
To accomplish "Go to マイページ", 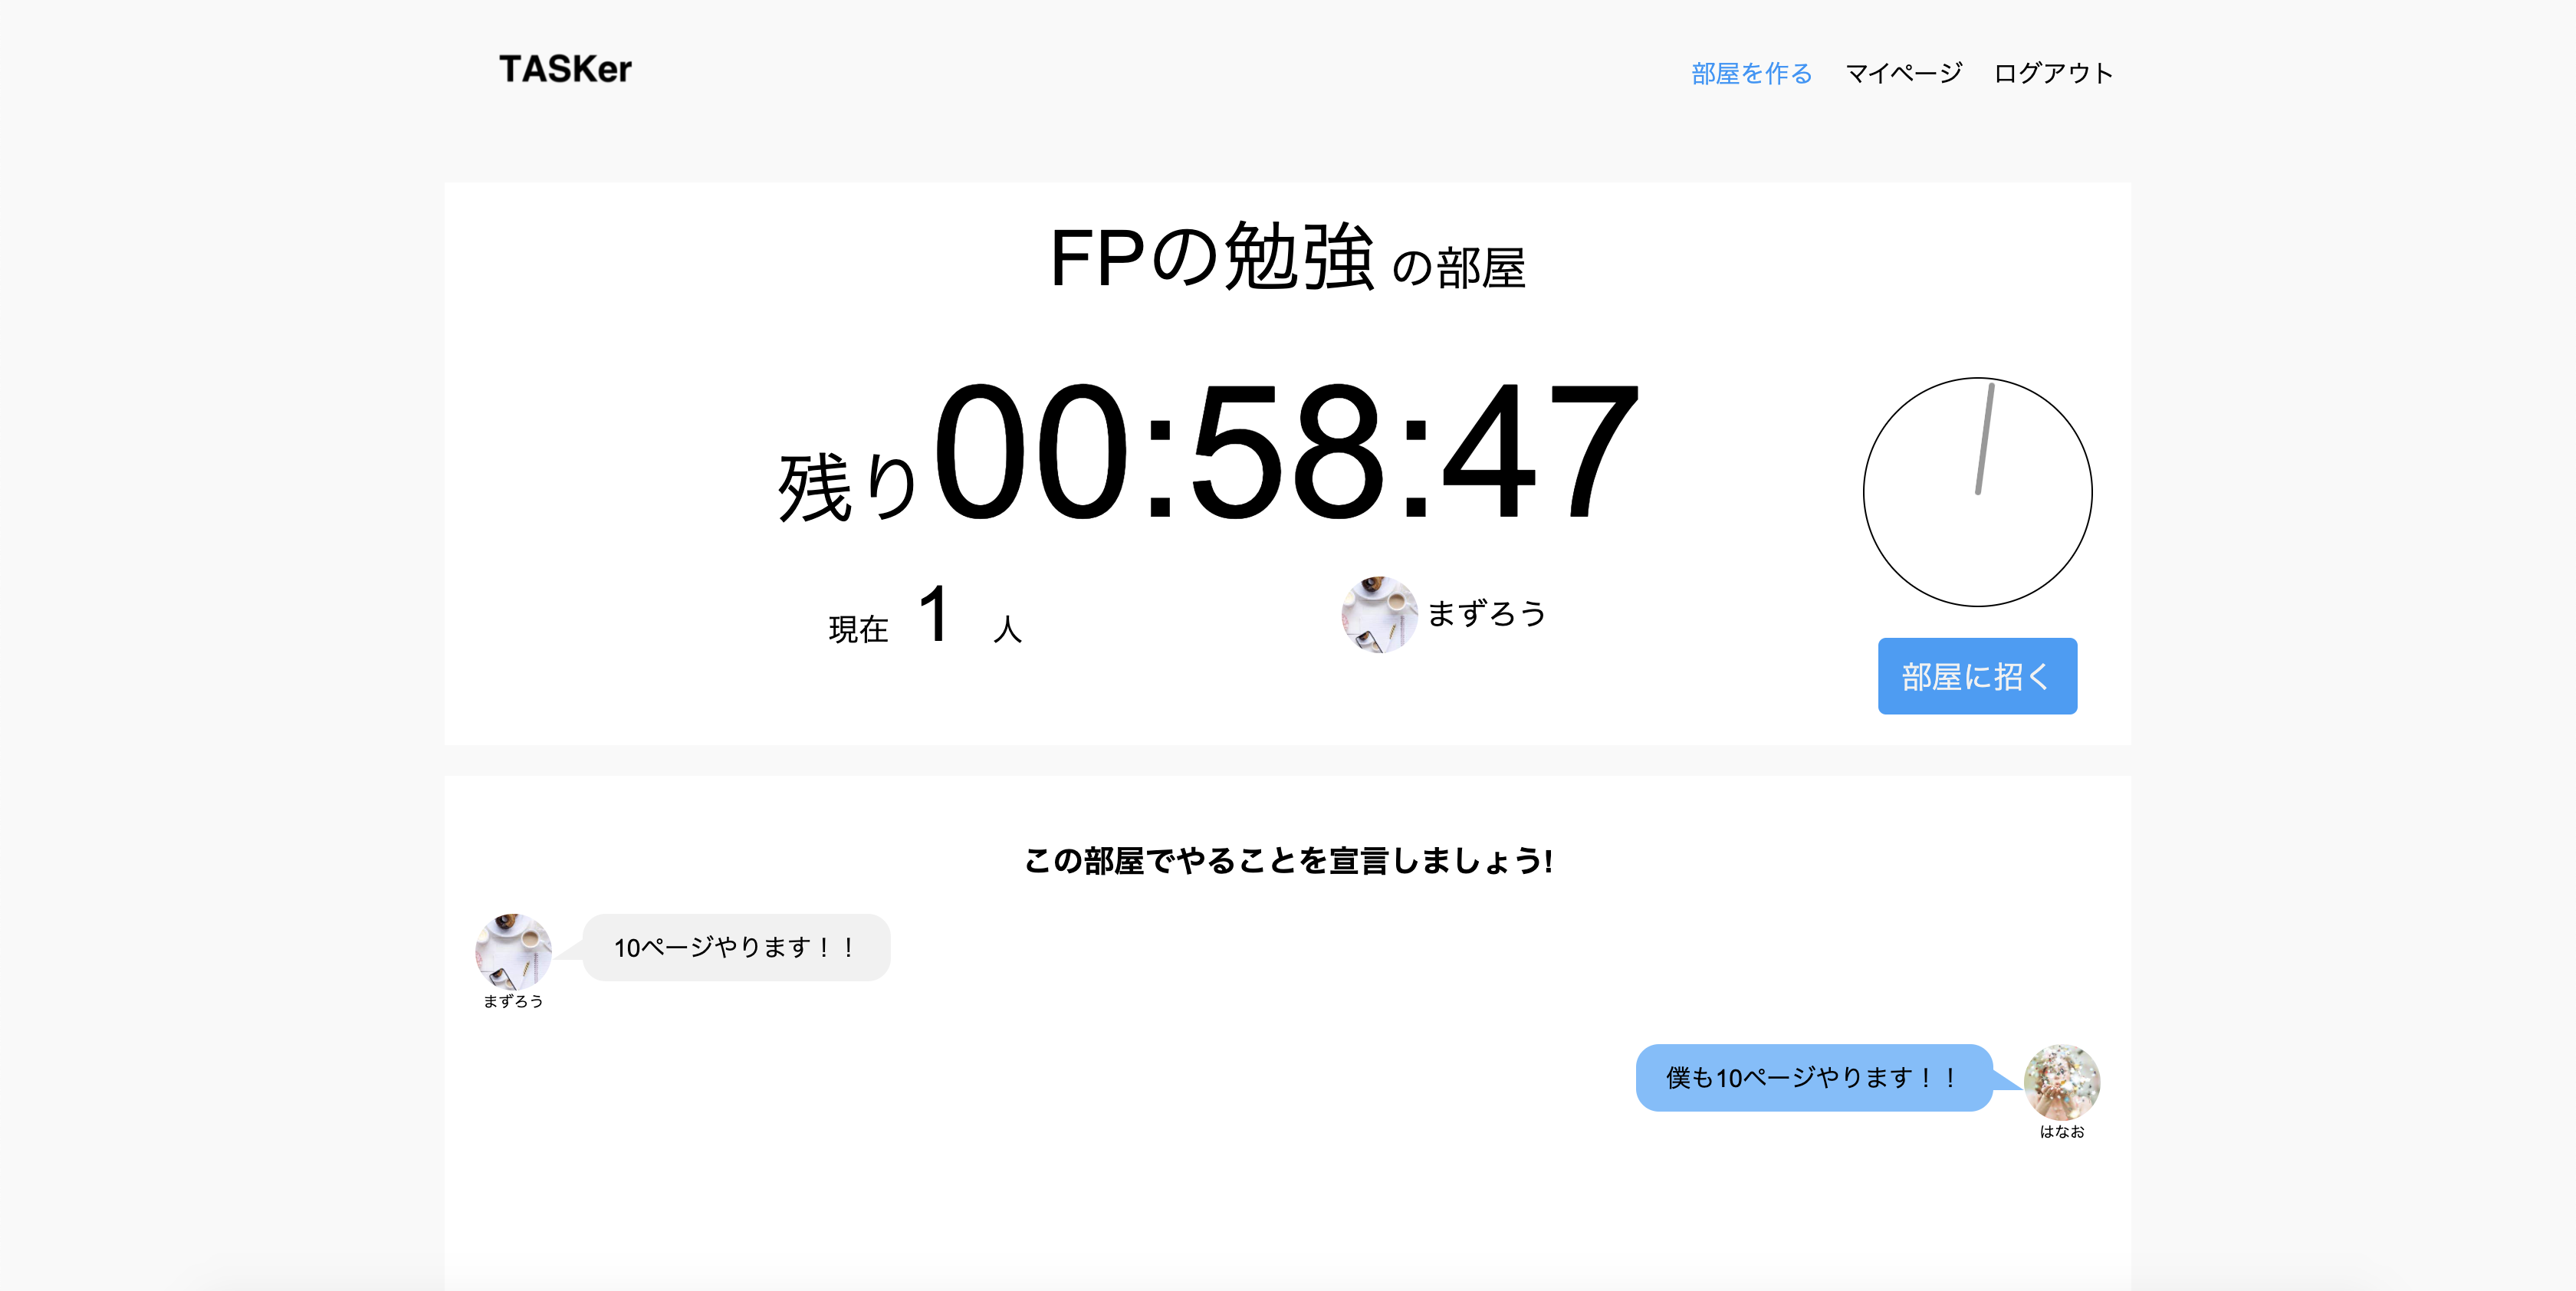I will point(1903,73).
